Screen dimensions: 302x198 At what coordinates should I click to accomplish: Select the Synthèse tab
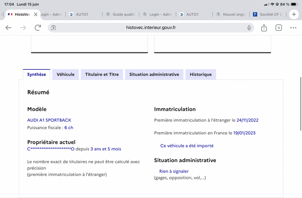pos(36,74)
